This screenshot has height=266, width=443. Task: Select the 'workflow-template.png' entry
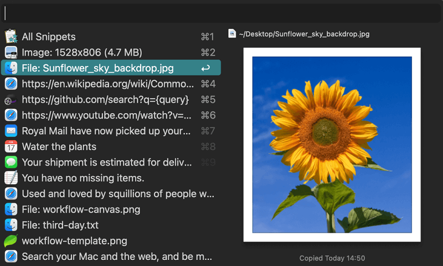(x=75, y=241)
